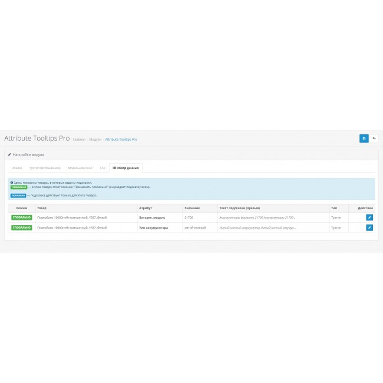Image resolution: width=383 pixels, height=383 pixels.
Task: Open the CSS tab
Action: click(x=102, y=168)
